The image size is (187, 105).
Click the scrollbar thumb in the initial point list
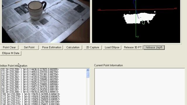click(88, 75)
